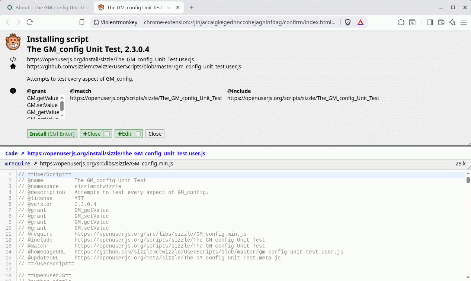471x281 pixels.
Task: Click the Leo AI sparkle icon
Action: [452, 22]
